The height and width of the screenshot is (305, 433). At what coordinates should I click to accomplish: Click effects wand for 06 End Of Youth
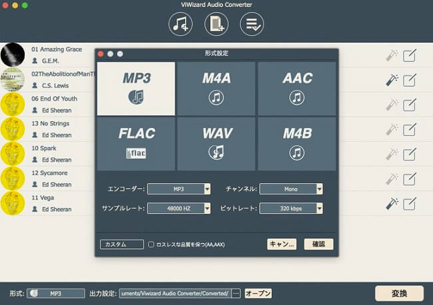(392, 105)
